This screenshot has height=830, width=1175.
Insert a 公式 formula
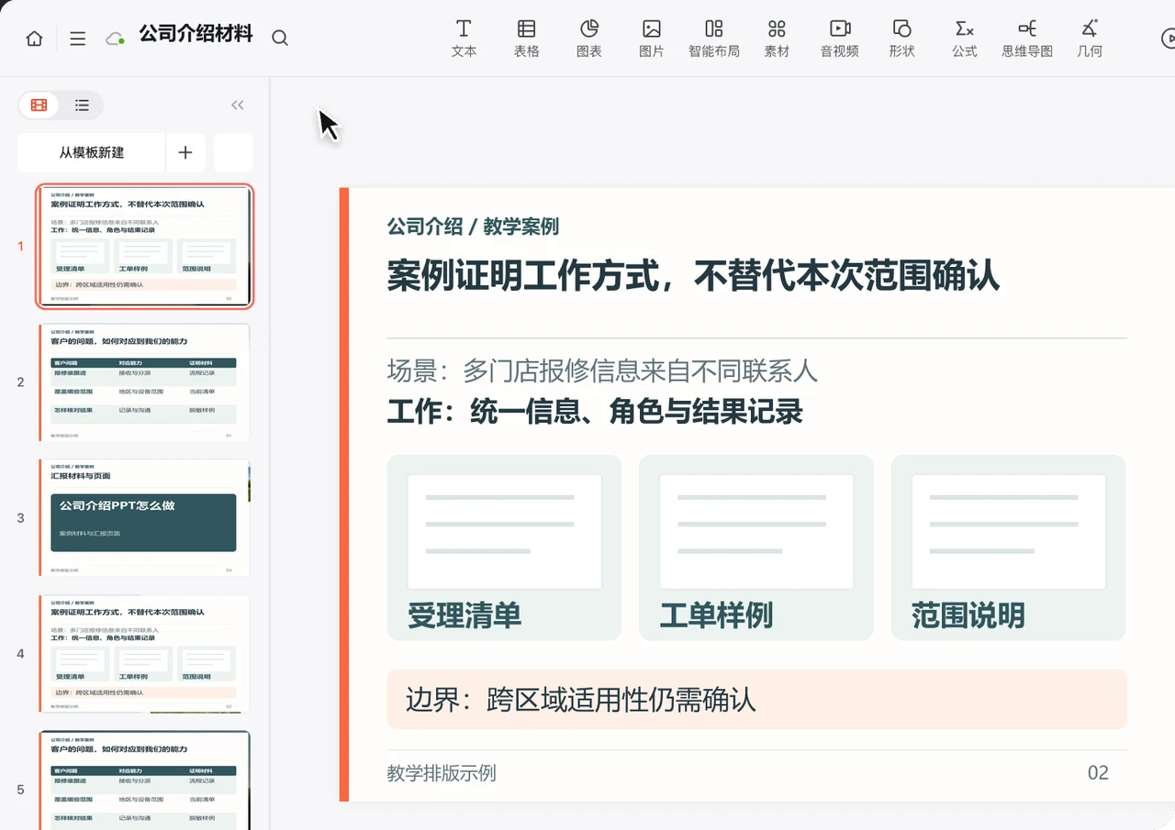coord(965,39)
